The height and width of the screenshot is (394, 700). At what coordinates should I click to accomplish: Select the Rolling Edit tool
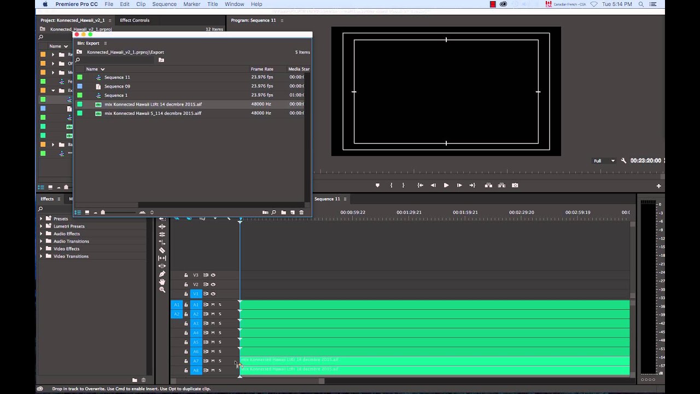pyautogui.click(x=162, y=234)
